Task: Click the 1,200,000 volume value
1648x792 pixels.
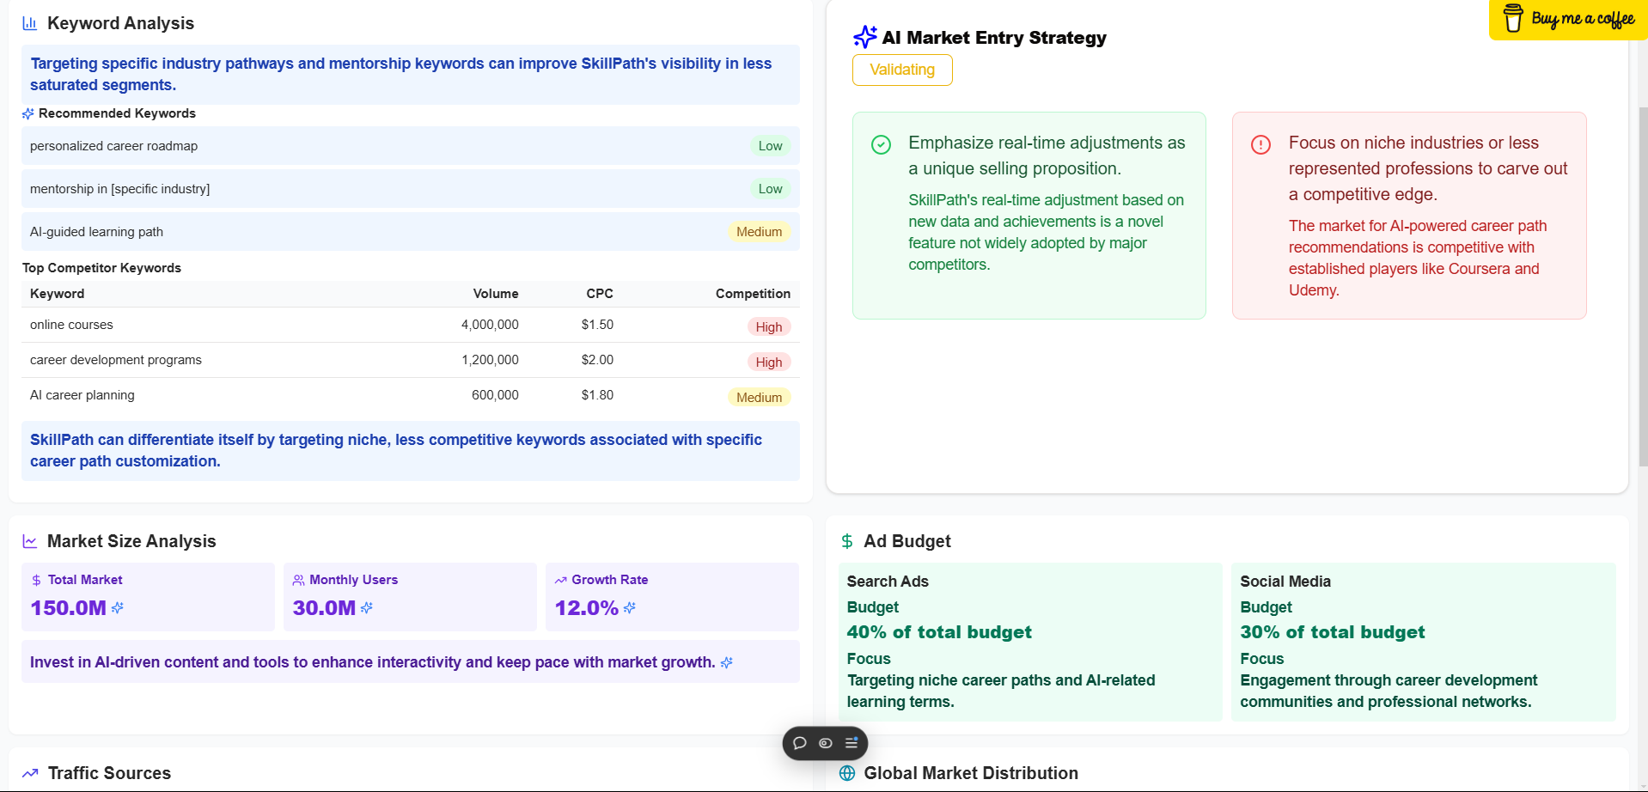Action: point(490,360)
